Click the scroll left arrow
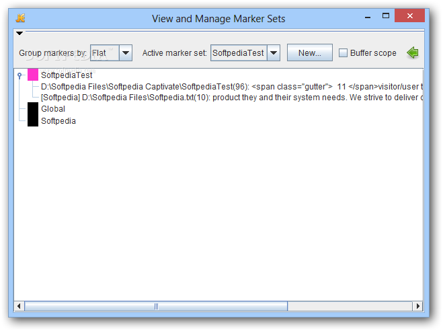 pos(19,306)
